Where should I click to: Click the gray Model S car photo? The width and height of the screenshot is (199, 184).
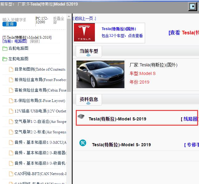pos(100,74)
